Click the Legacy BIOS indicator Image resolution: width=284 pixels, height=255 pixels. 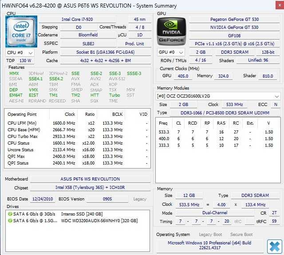click(x=140, y=199)
